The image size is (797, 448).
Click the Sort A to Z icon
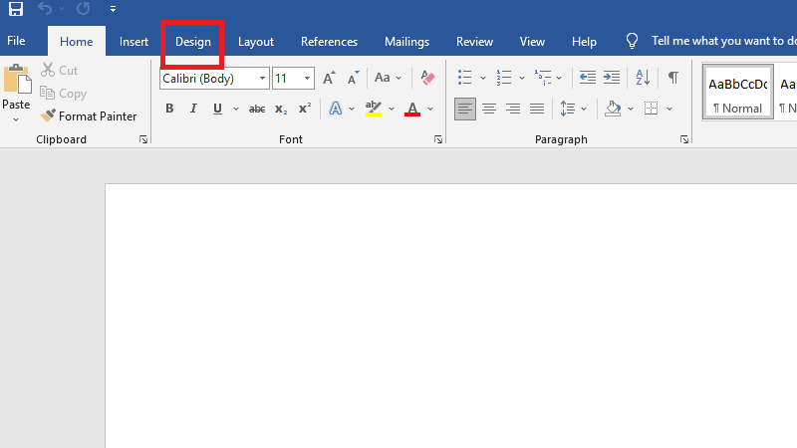pyautogui.click(x=643, y=78)
